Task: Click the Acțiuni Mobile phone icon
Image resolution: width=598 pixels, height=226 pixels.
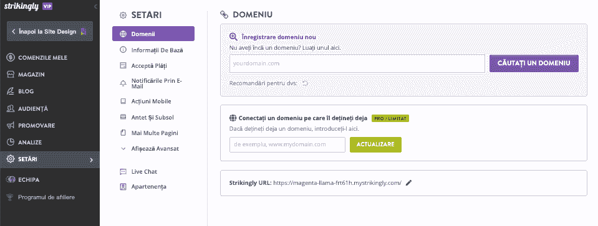Action: (x=123, y=101)
